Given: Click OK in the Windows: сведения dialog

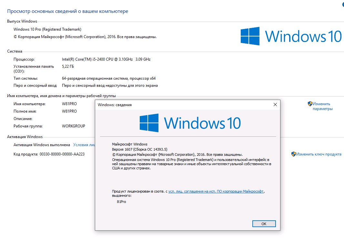Looking at the screenshot, I should (264, 224).
